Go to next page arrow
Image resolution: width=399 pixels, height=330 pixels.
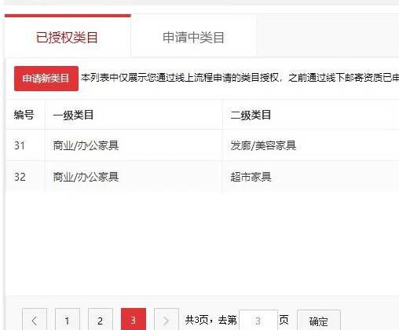(x=167, y=320)
